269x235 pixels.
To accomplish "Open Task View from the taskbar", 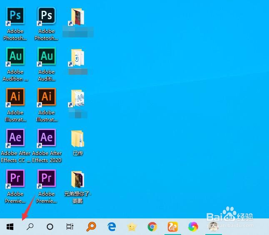I will pos(70,227).
